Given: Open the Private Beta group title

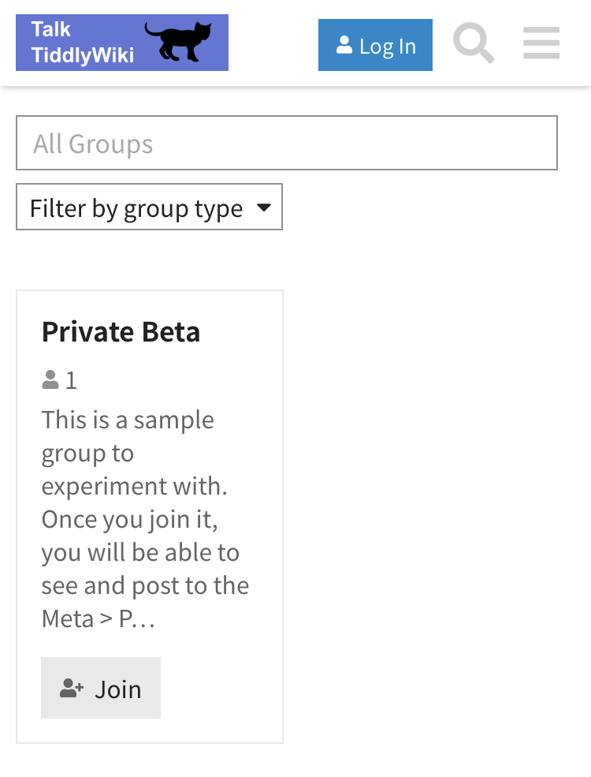Looking at the screenshot, I should point(121,331).
